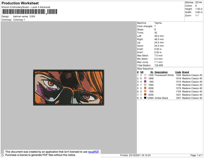Click the 'Amber Black' description
This screenshot has height=158, width=204.
[161, 98]
